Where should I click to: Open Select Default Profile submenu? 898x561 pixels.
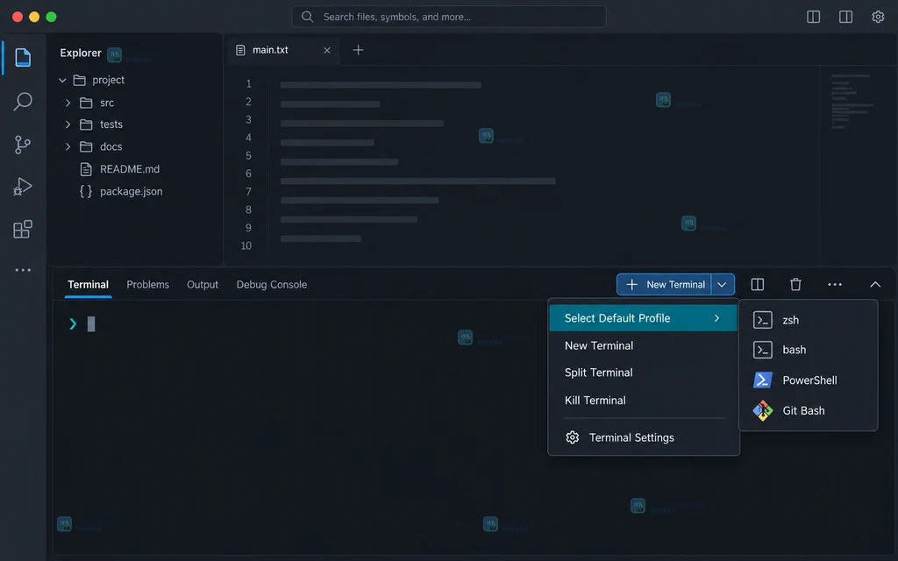[643, 318]
